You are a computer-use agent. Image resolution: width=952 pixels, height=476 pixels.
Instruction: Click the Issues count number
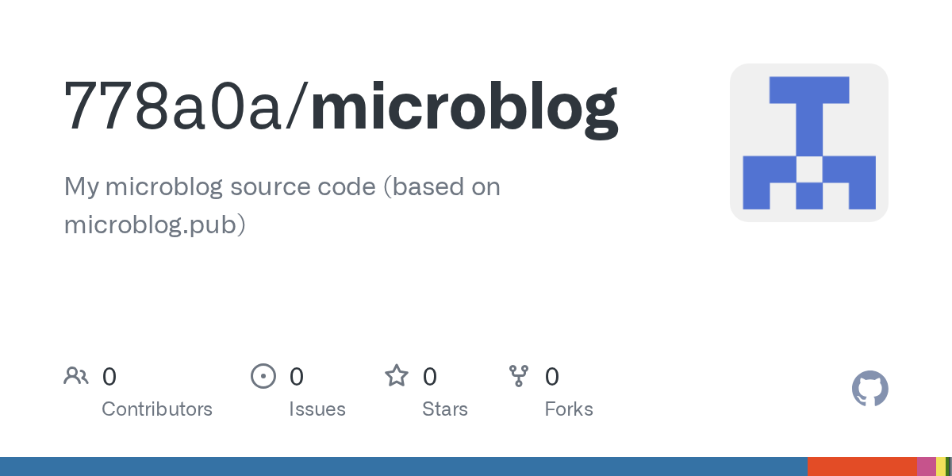pos(297,377)
